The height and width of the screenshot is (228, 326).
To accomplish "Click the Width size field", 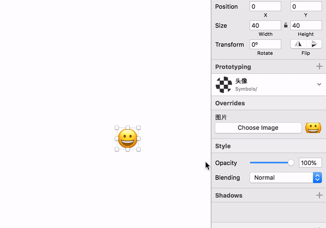I will pyautogui.click(x=265, y=26).
